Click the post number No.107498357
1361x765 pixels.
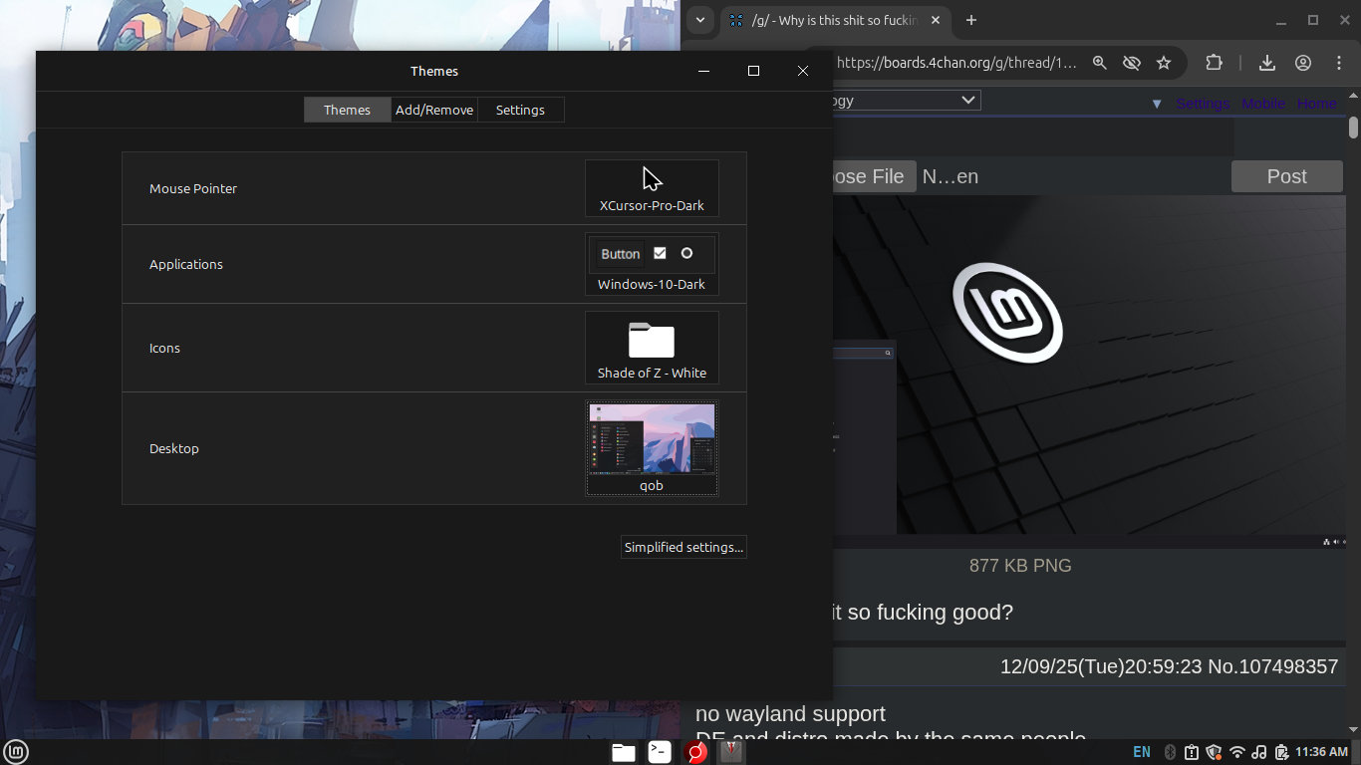(1273, 666)
